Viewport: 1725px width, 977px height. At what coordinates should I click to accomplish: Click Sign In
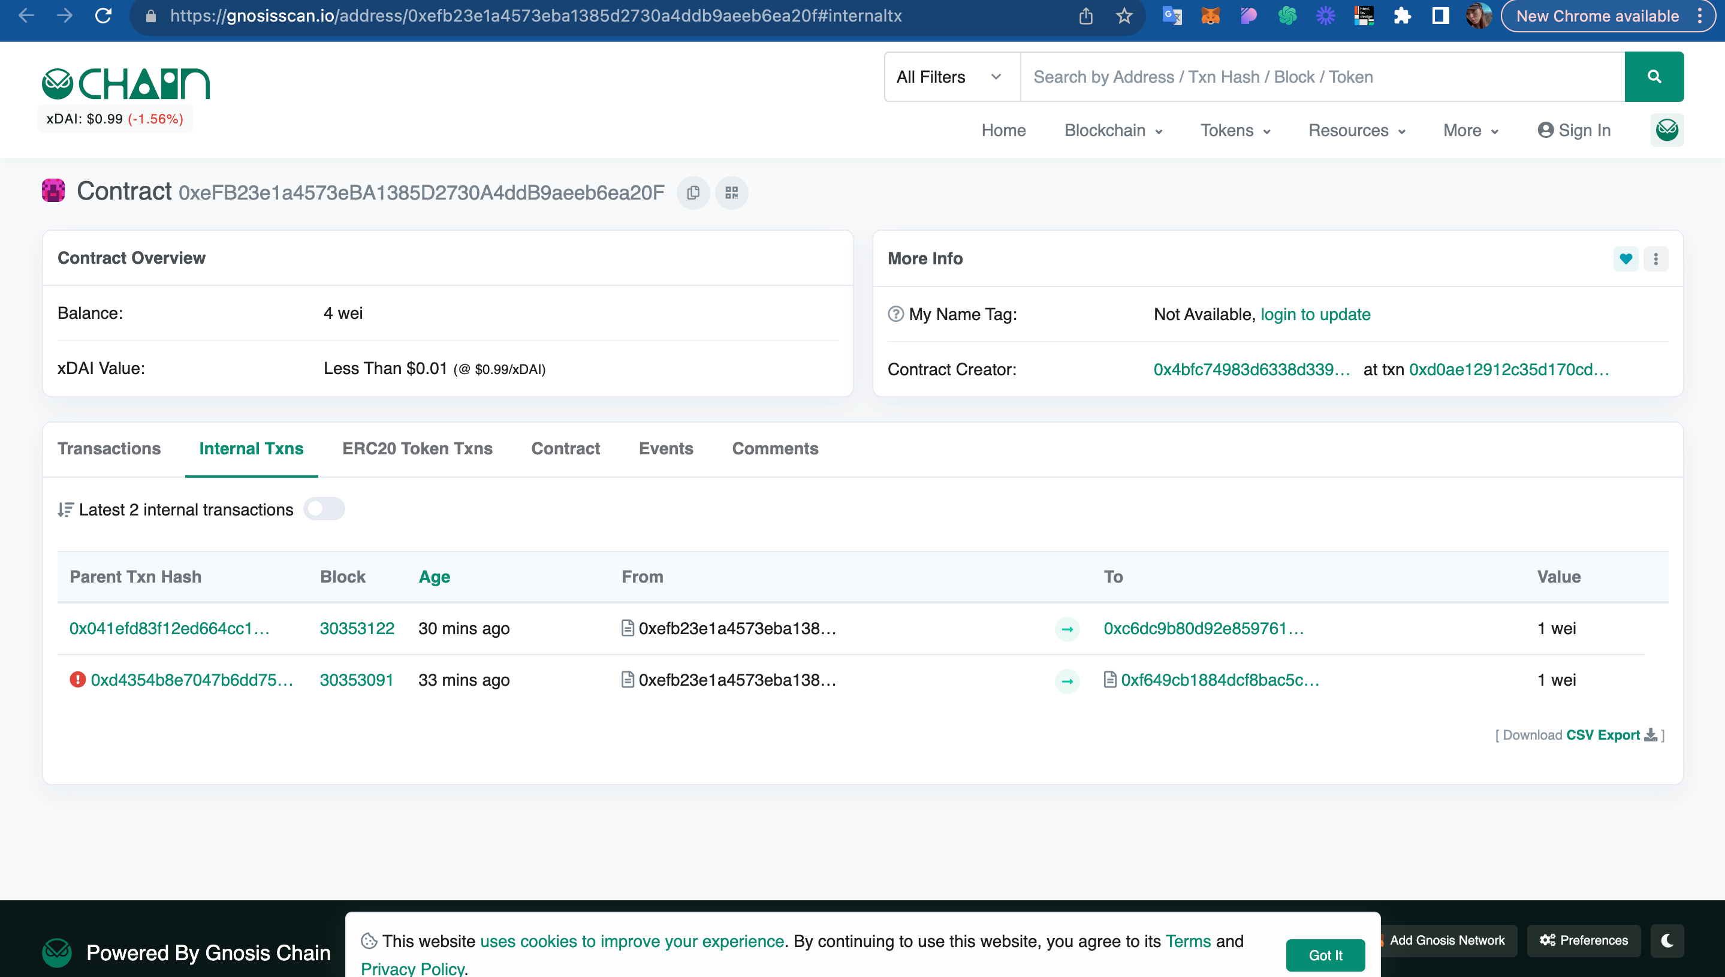point(1574,130)
